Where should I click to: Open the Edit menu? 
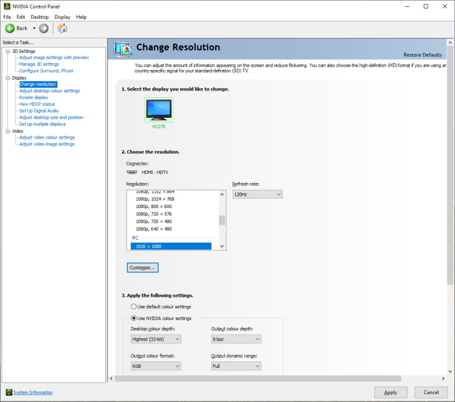[x=20, y=17]
